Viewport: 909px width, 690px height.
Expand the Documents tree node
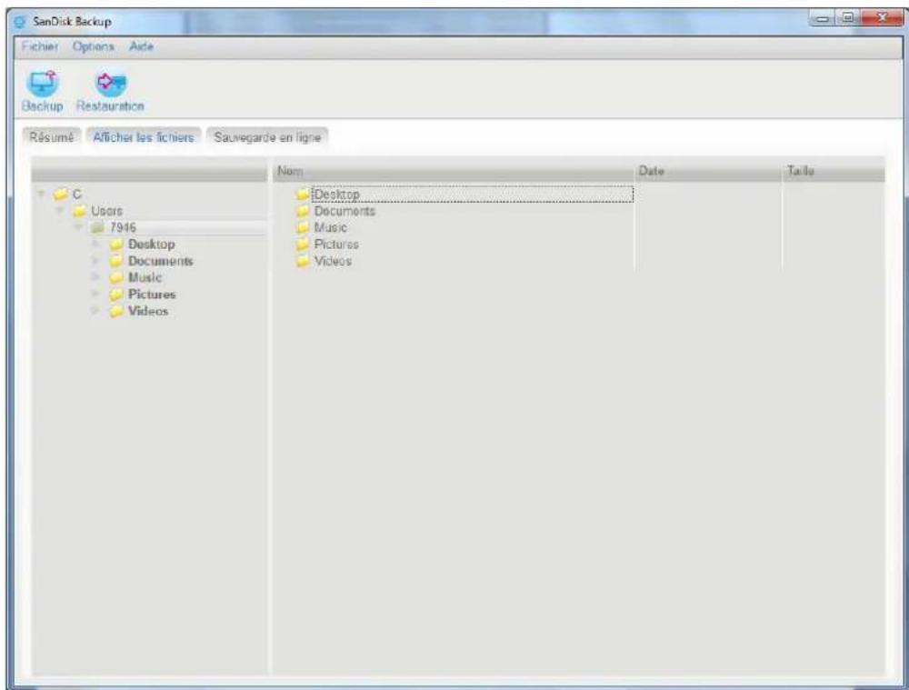[x=95, y=261]
